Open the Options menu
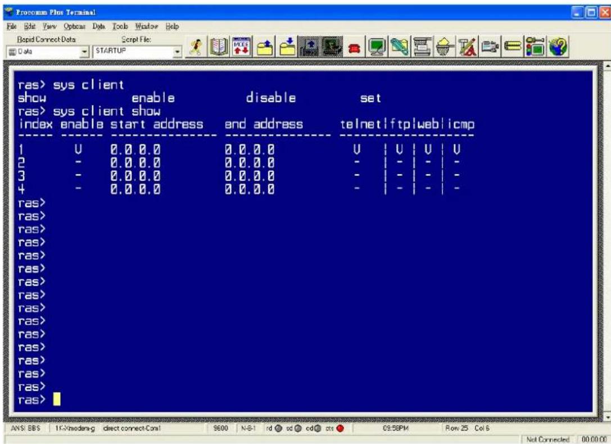 click(74, 26)
